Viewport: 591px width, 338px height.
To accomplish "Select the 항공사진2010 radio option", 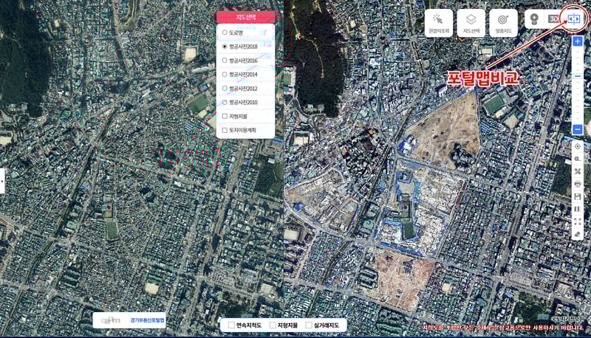I will pos(225,102).
